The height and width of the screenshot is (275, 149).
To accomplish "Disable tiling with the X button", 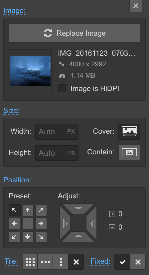I will click(x=76, y=262).
